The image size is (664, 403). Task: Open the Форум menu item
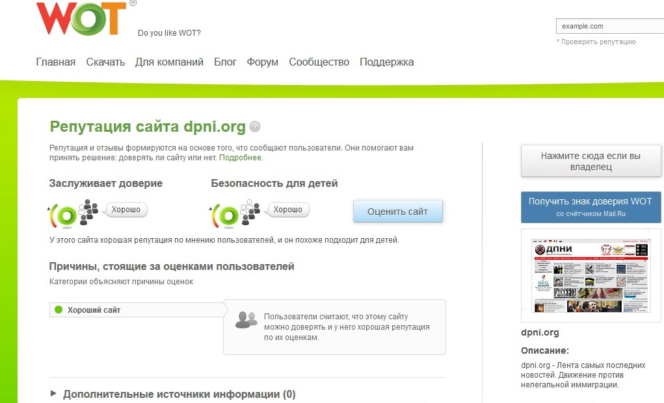pyautogui.click(x=263, y=62)
